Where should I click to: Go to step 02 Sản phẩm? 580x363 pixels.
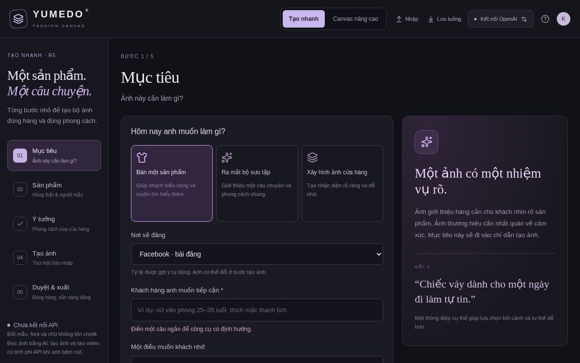[x=54, y=190]
